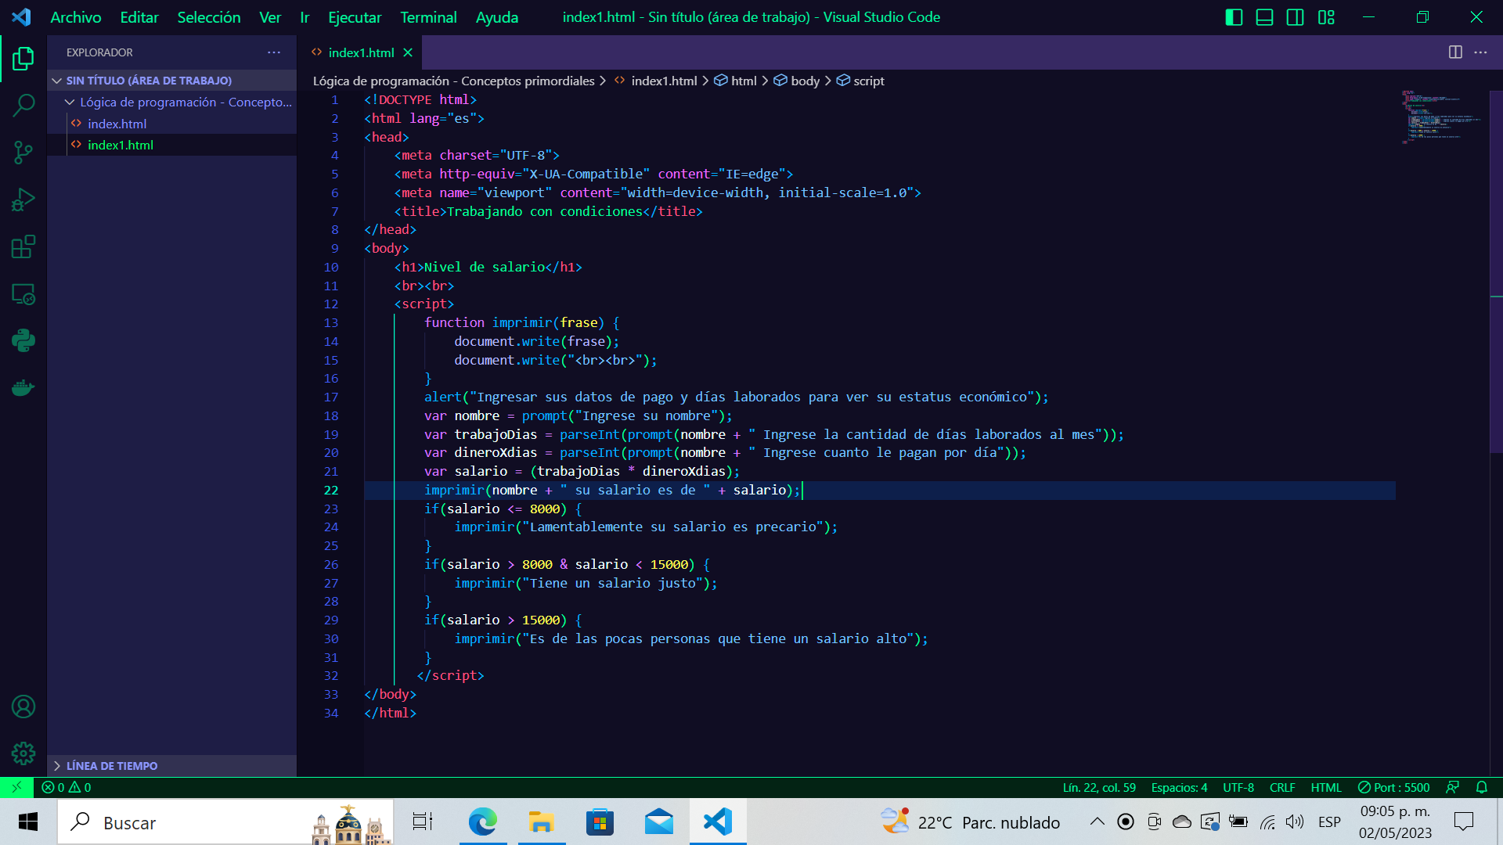Open Remote Explorer icon in activity bar
This screenshot has height=845, width=1503.
(23, 294)
